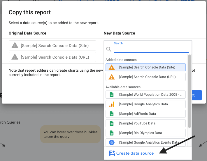The image size is (207, 161).
Task: Click the dropdown list scrollbar
Action: (190, 91)
